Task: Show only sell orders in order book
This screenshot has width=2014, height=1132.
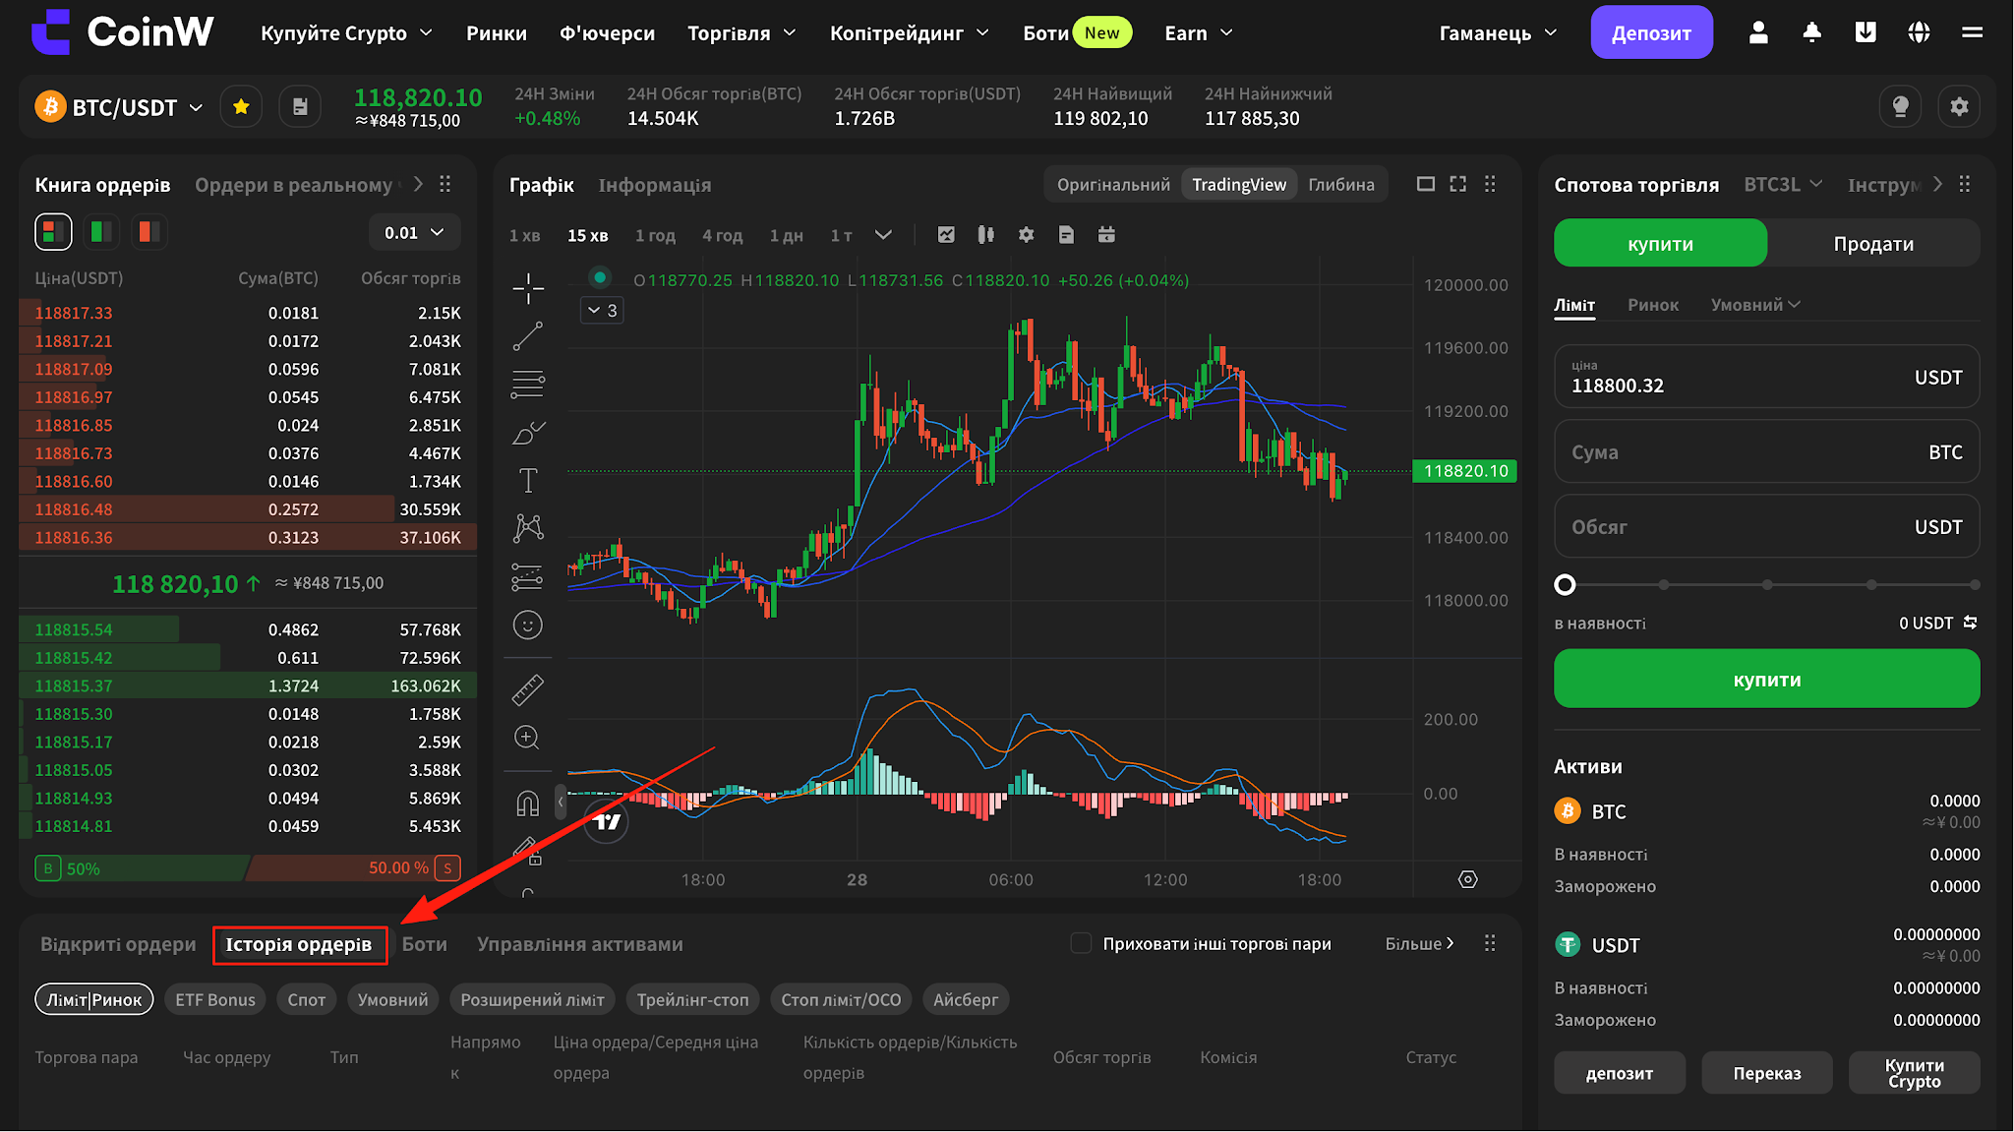Action: pos(148,232)
